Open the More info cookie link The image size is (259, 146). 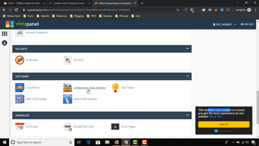(215, 117)
